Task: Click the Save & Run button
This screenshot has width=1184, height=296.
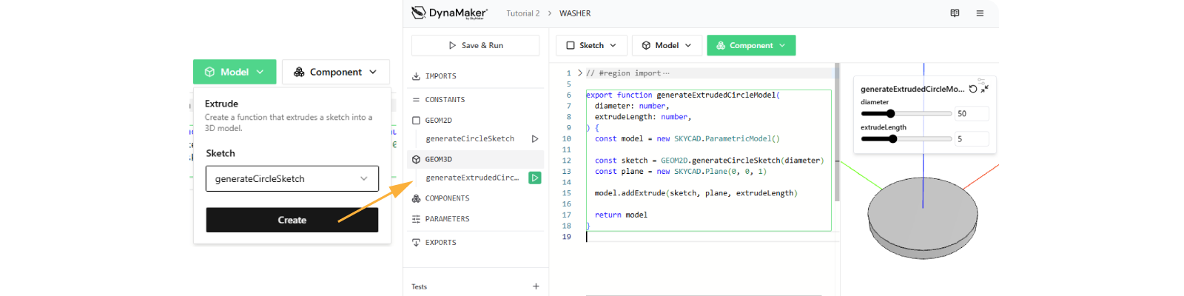Action: coord(475,45)
